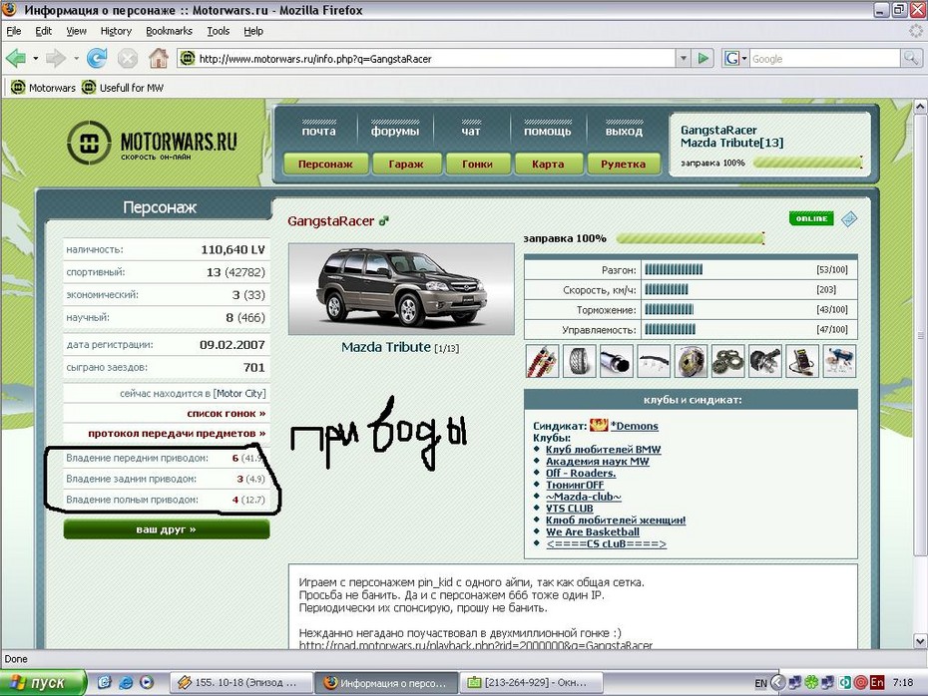Open the Bookmarks menu
This screenshot has height=696, width=928.
coord(169,31)
